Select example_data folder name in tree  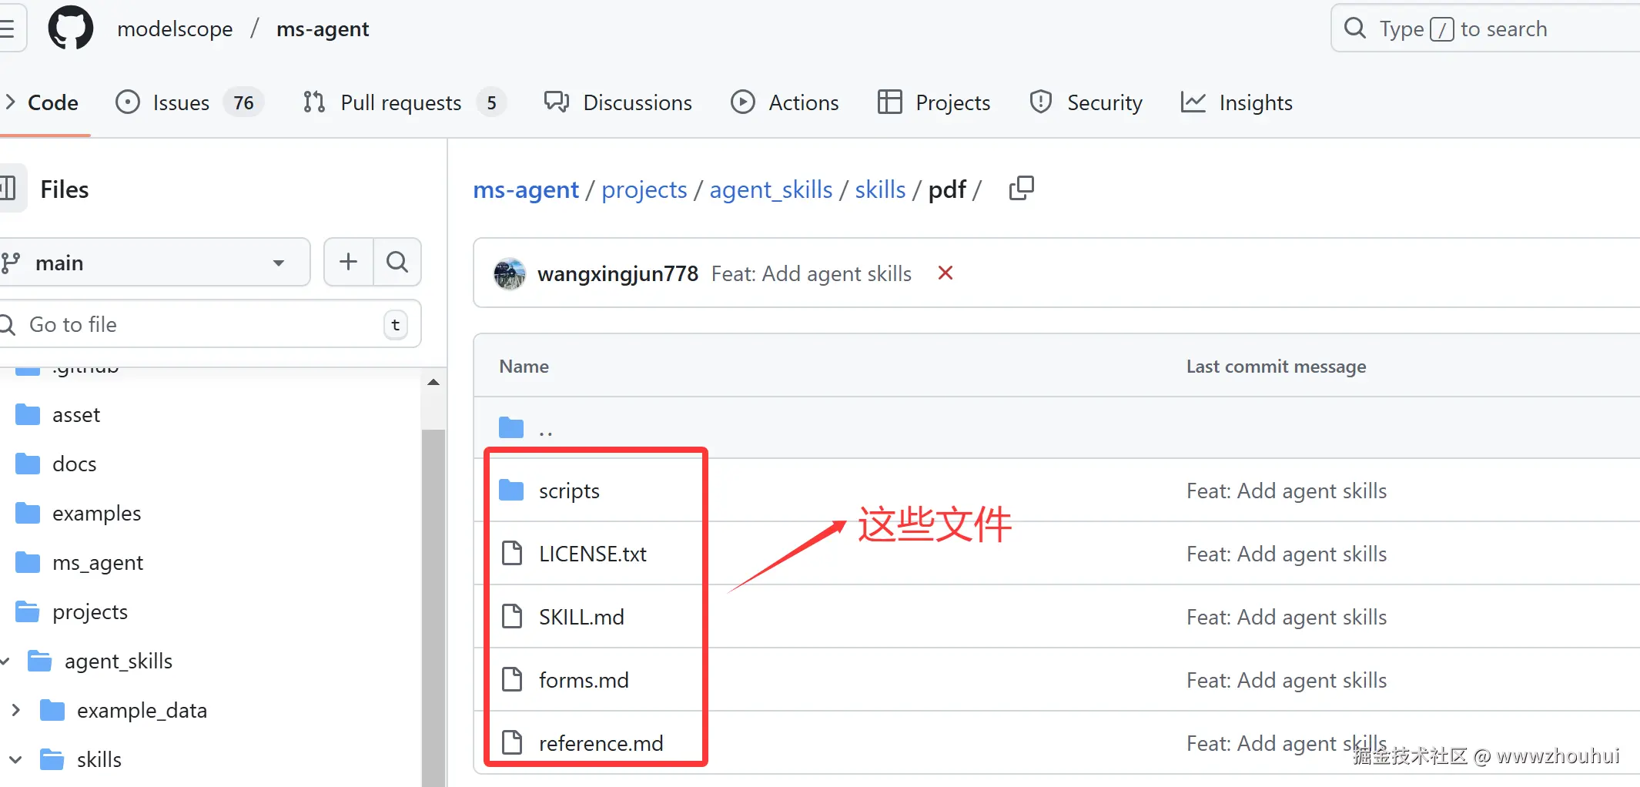142,710
